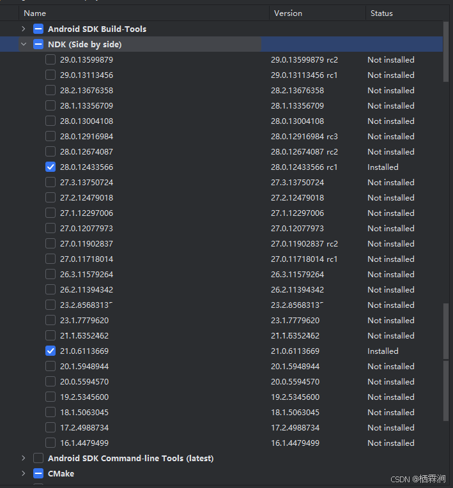Screen dimensions: 453x488
Task: Select version cell 29.0.13113456 rc1
Action: point(304,75)
